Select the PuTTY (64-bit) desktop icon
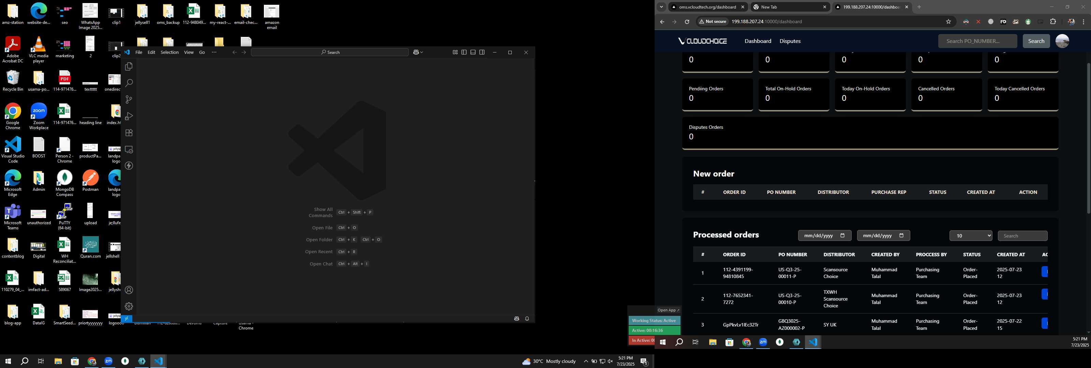Viewport: 1091px width, 368px height. click(64, 216)
